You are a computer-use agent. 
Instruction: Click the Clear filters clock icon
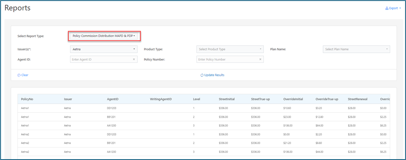[x=19, y=75]
